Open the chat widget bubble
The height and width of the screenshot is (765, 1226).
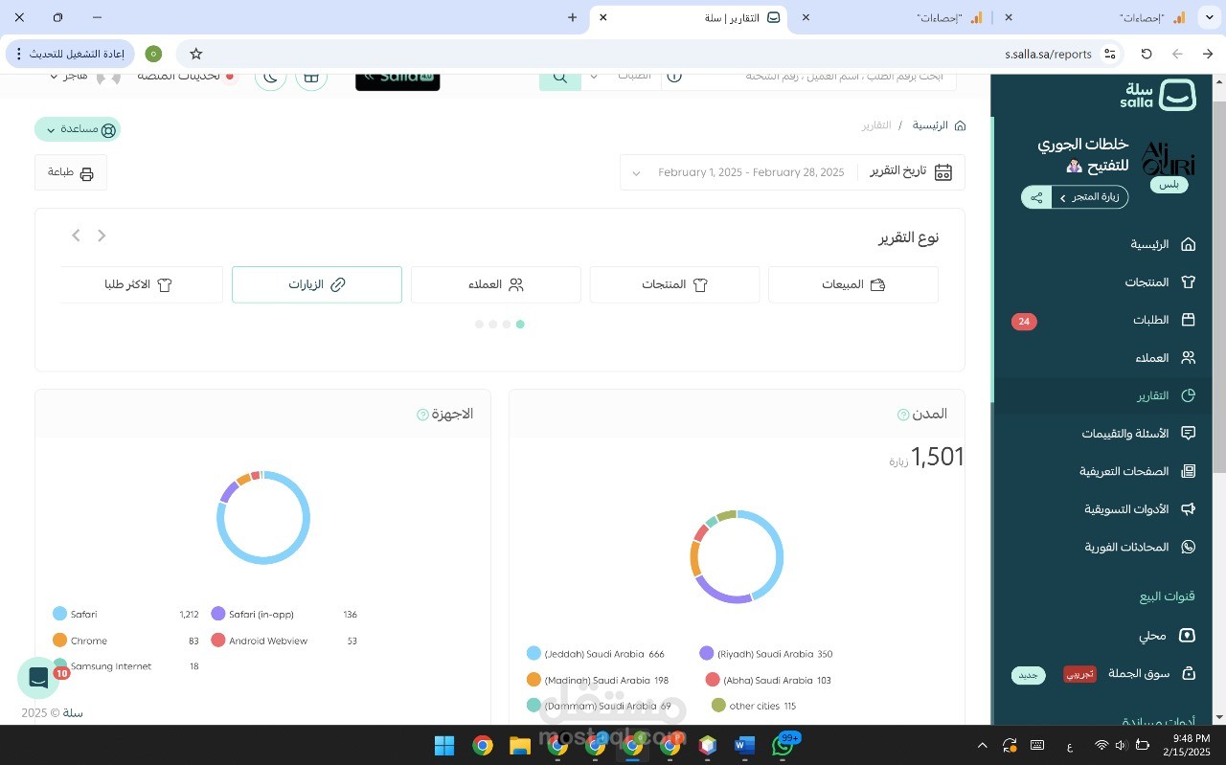coord(38,678)
